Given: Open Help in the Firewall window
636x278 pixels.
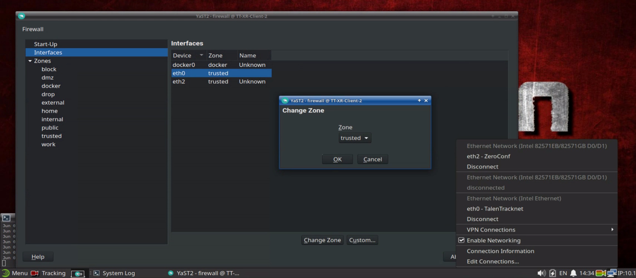Looking at the screenshot, I should [x=38, y=256].
